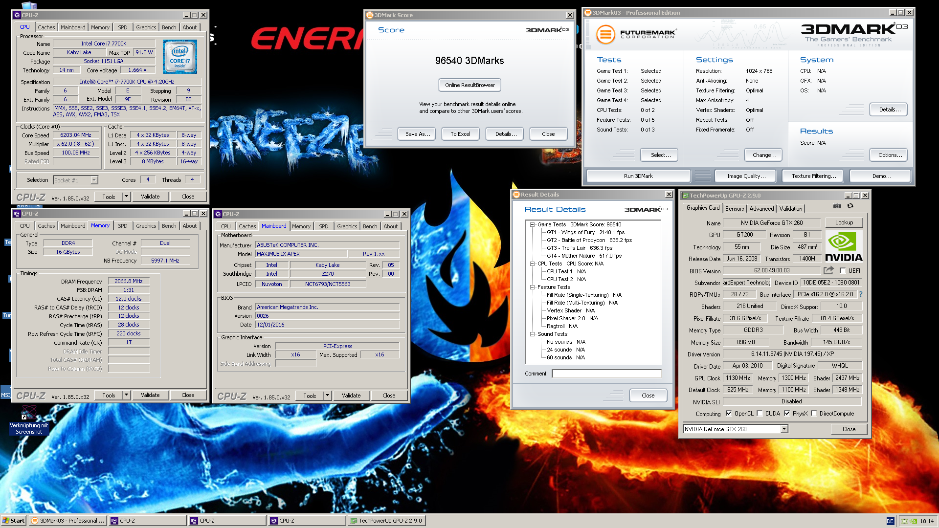The height and width of the screenshot is (528, 939).
Task: Click Details... in the System section
Action: [890, 110]
